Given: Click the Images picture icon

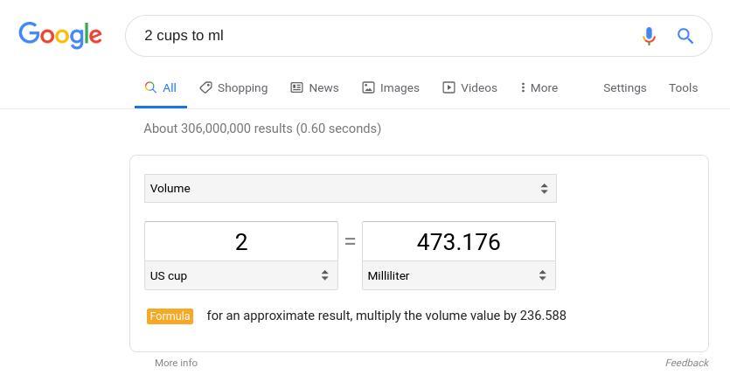Looking at the screenshot, I should (369, 87).
